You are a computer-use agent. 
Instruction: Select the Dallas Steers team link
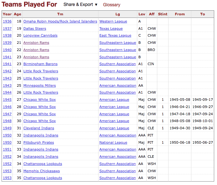35,28
